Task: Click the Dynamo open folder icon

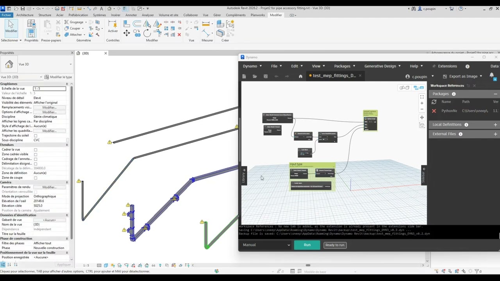Action: pos(255,76)
